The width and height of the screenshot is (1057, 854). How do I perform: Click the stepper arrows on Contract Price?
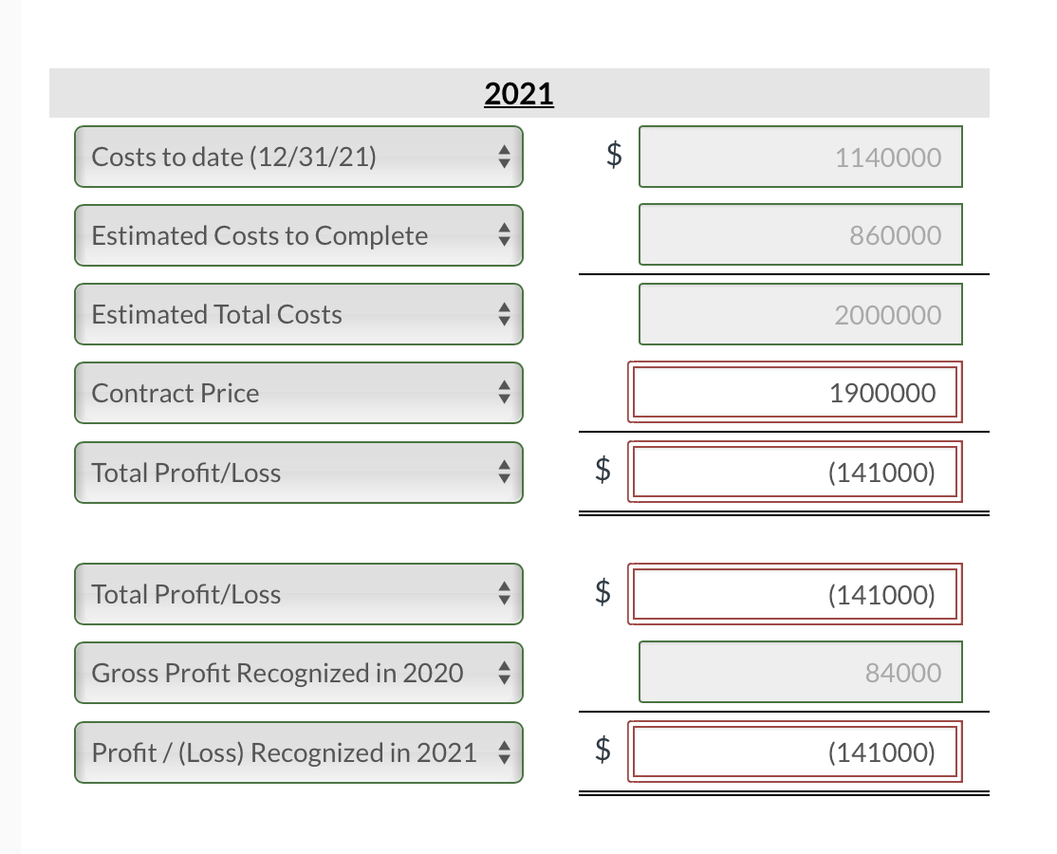coord(506,392)
